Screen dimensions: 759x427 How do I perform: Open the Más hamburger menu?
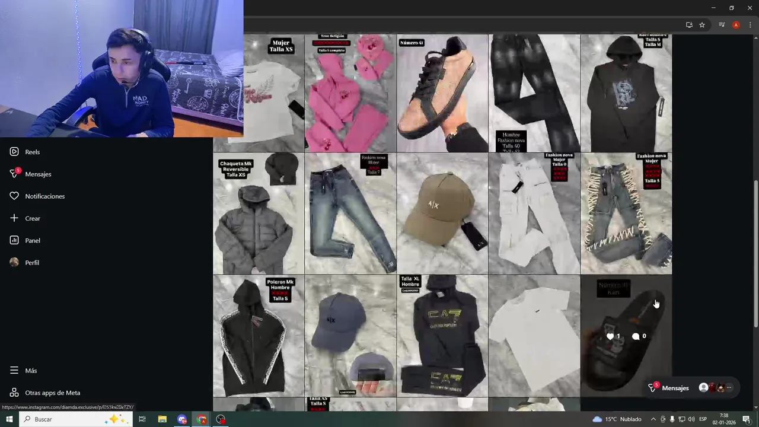point(14,370)
